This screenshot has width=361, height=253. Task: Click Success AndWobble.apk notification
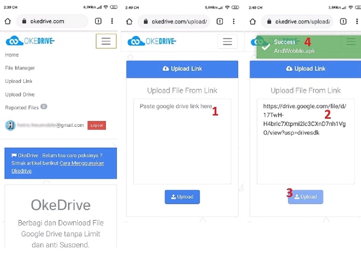(309, 47)
